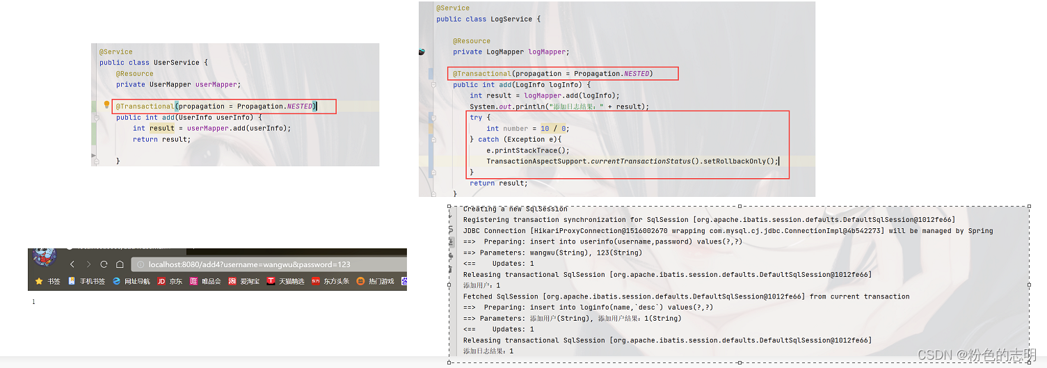Open the 天猫精选 bookmark
This screenshot has height=368, width=1047.
285,281
